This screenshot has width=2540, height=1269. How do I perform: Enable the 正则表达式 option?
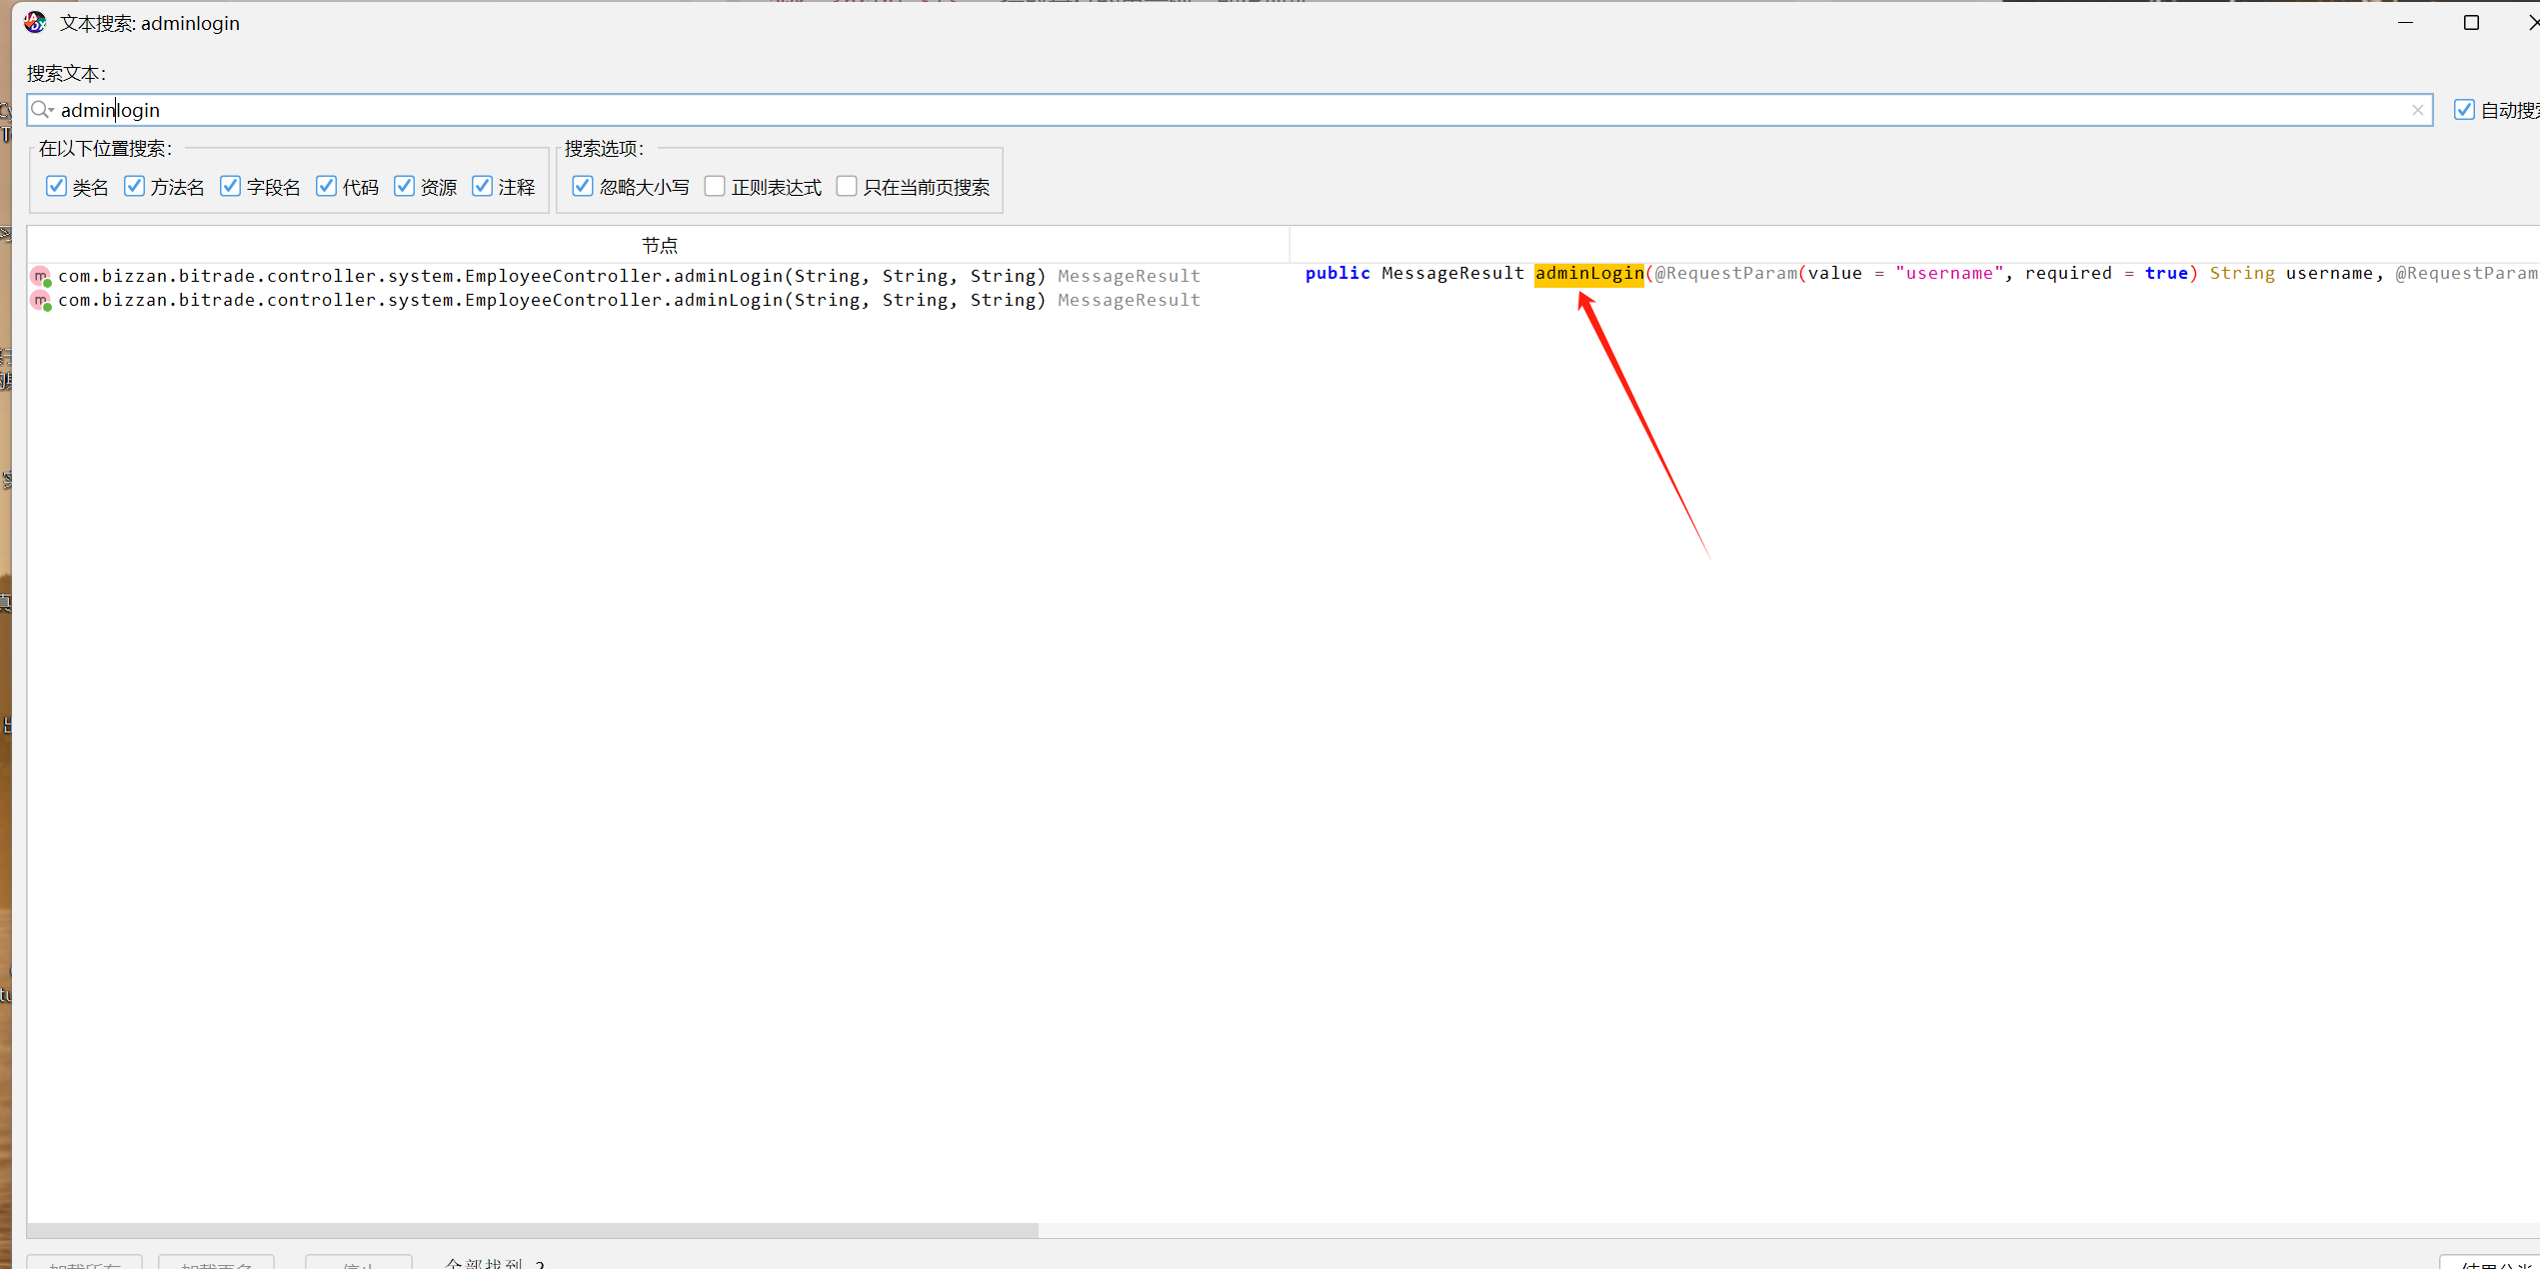click(715, 186)
